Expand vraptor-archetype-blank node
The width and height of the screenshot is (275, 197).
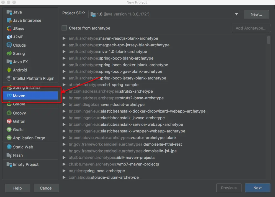point(64,138)
